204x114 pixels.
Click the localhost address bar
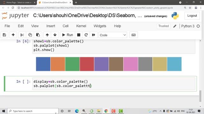click(97, 8)
